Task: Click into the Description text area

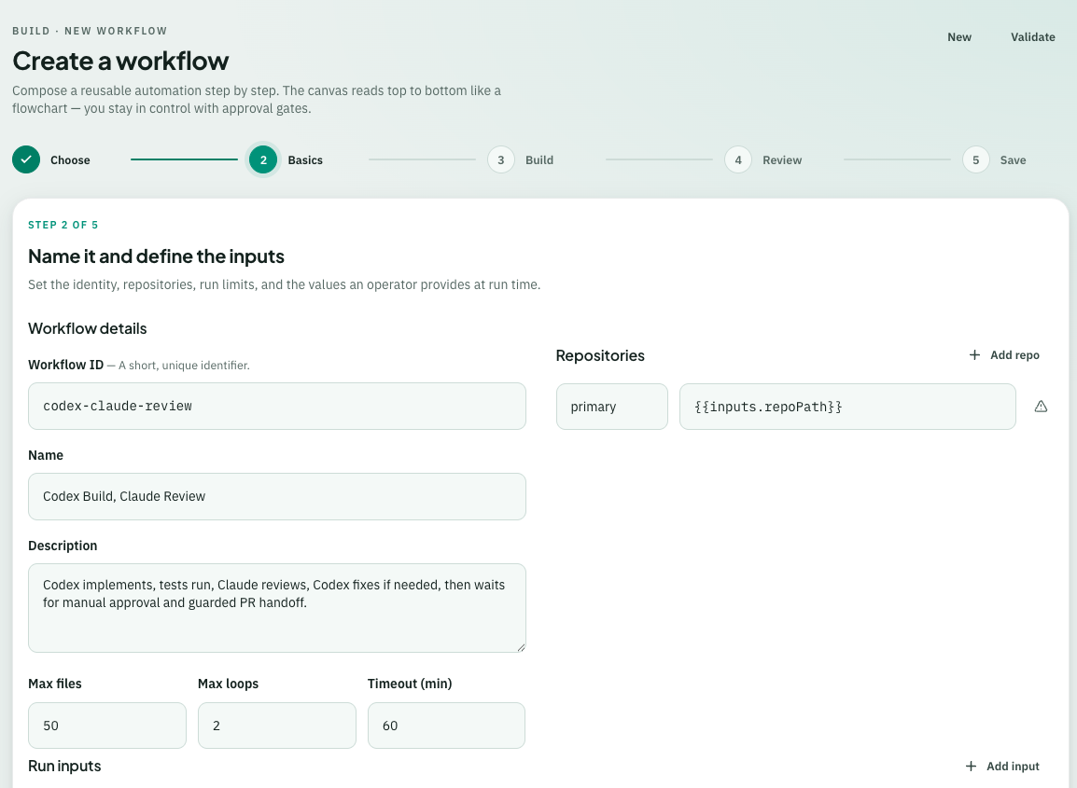Action: click(x=277, y=608)
